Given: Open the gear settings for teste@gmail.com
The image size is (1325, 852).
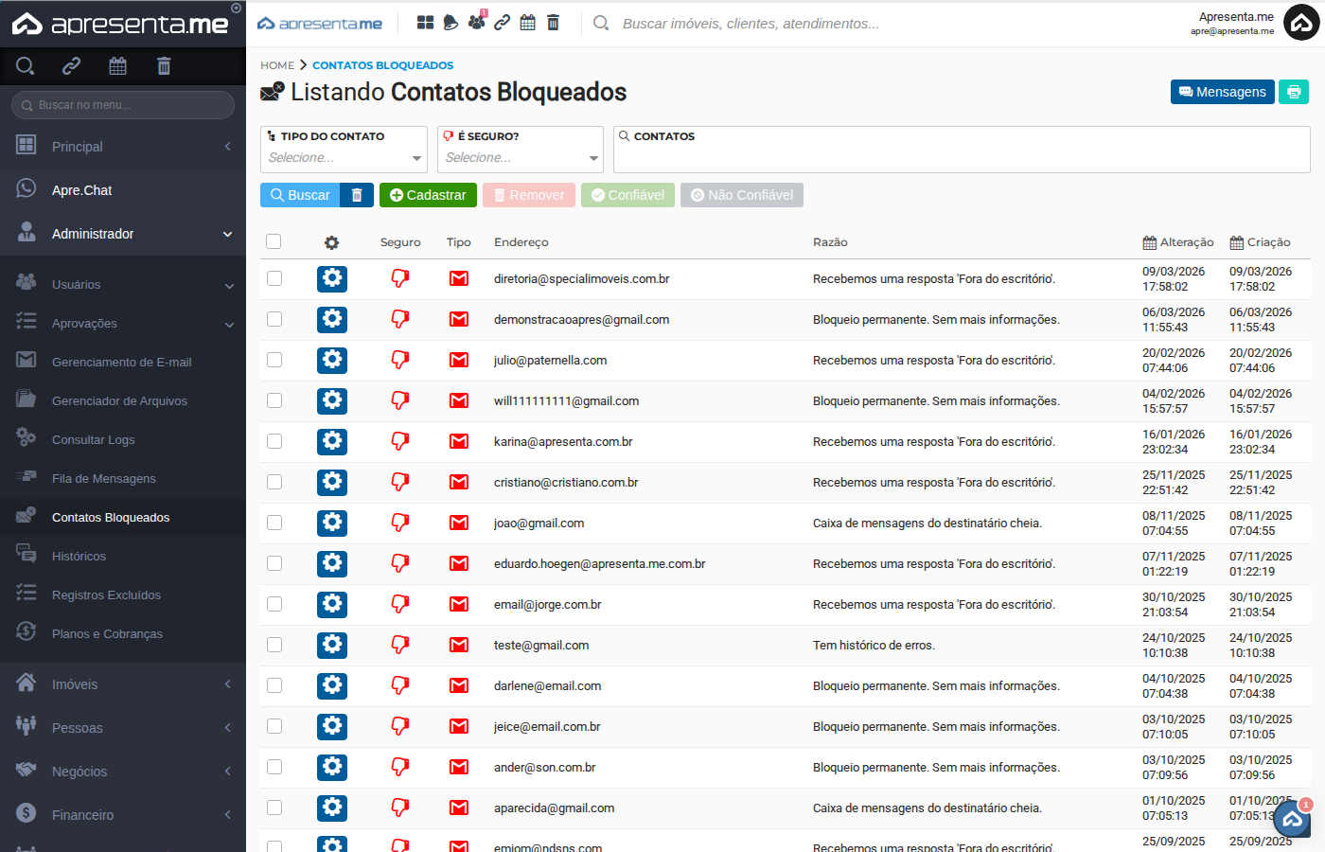Looking at the screenshot, I should point(331,645).
